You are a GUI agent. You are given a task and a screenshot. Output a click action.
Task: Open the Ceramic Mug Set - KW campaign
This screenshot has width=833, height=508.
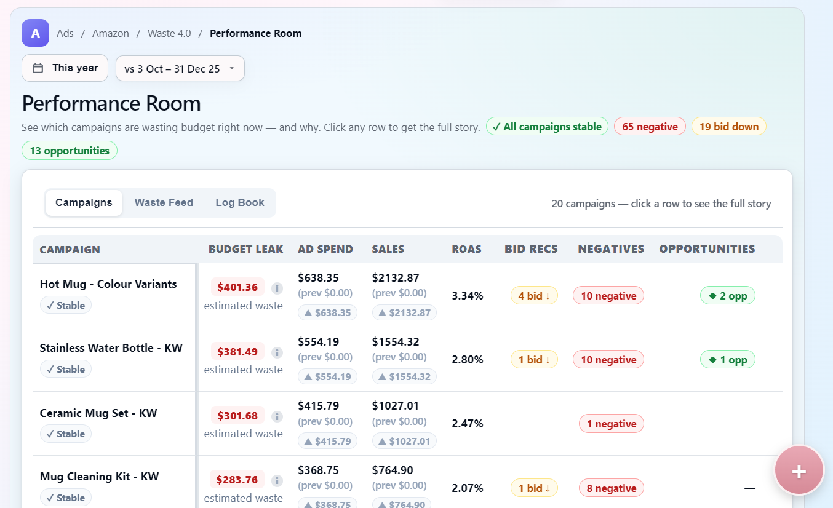point(98,413)
